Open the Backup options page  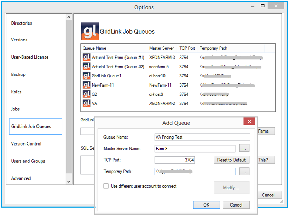coord(18,74)
